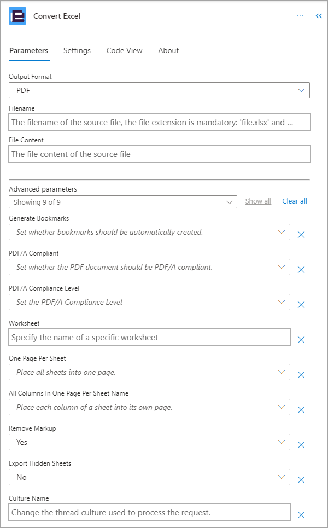The height and width of the screenshot is (528, 328).
Task: Click the Output Format label
Action: tap(30, 77)
